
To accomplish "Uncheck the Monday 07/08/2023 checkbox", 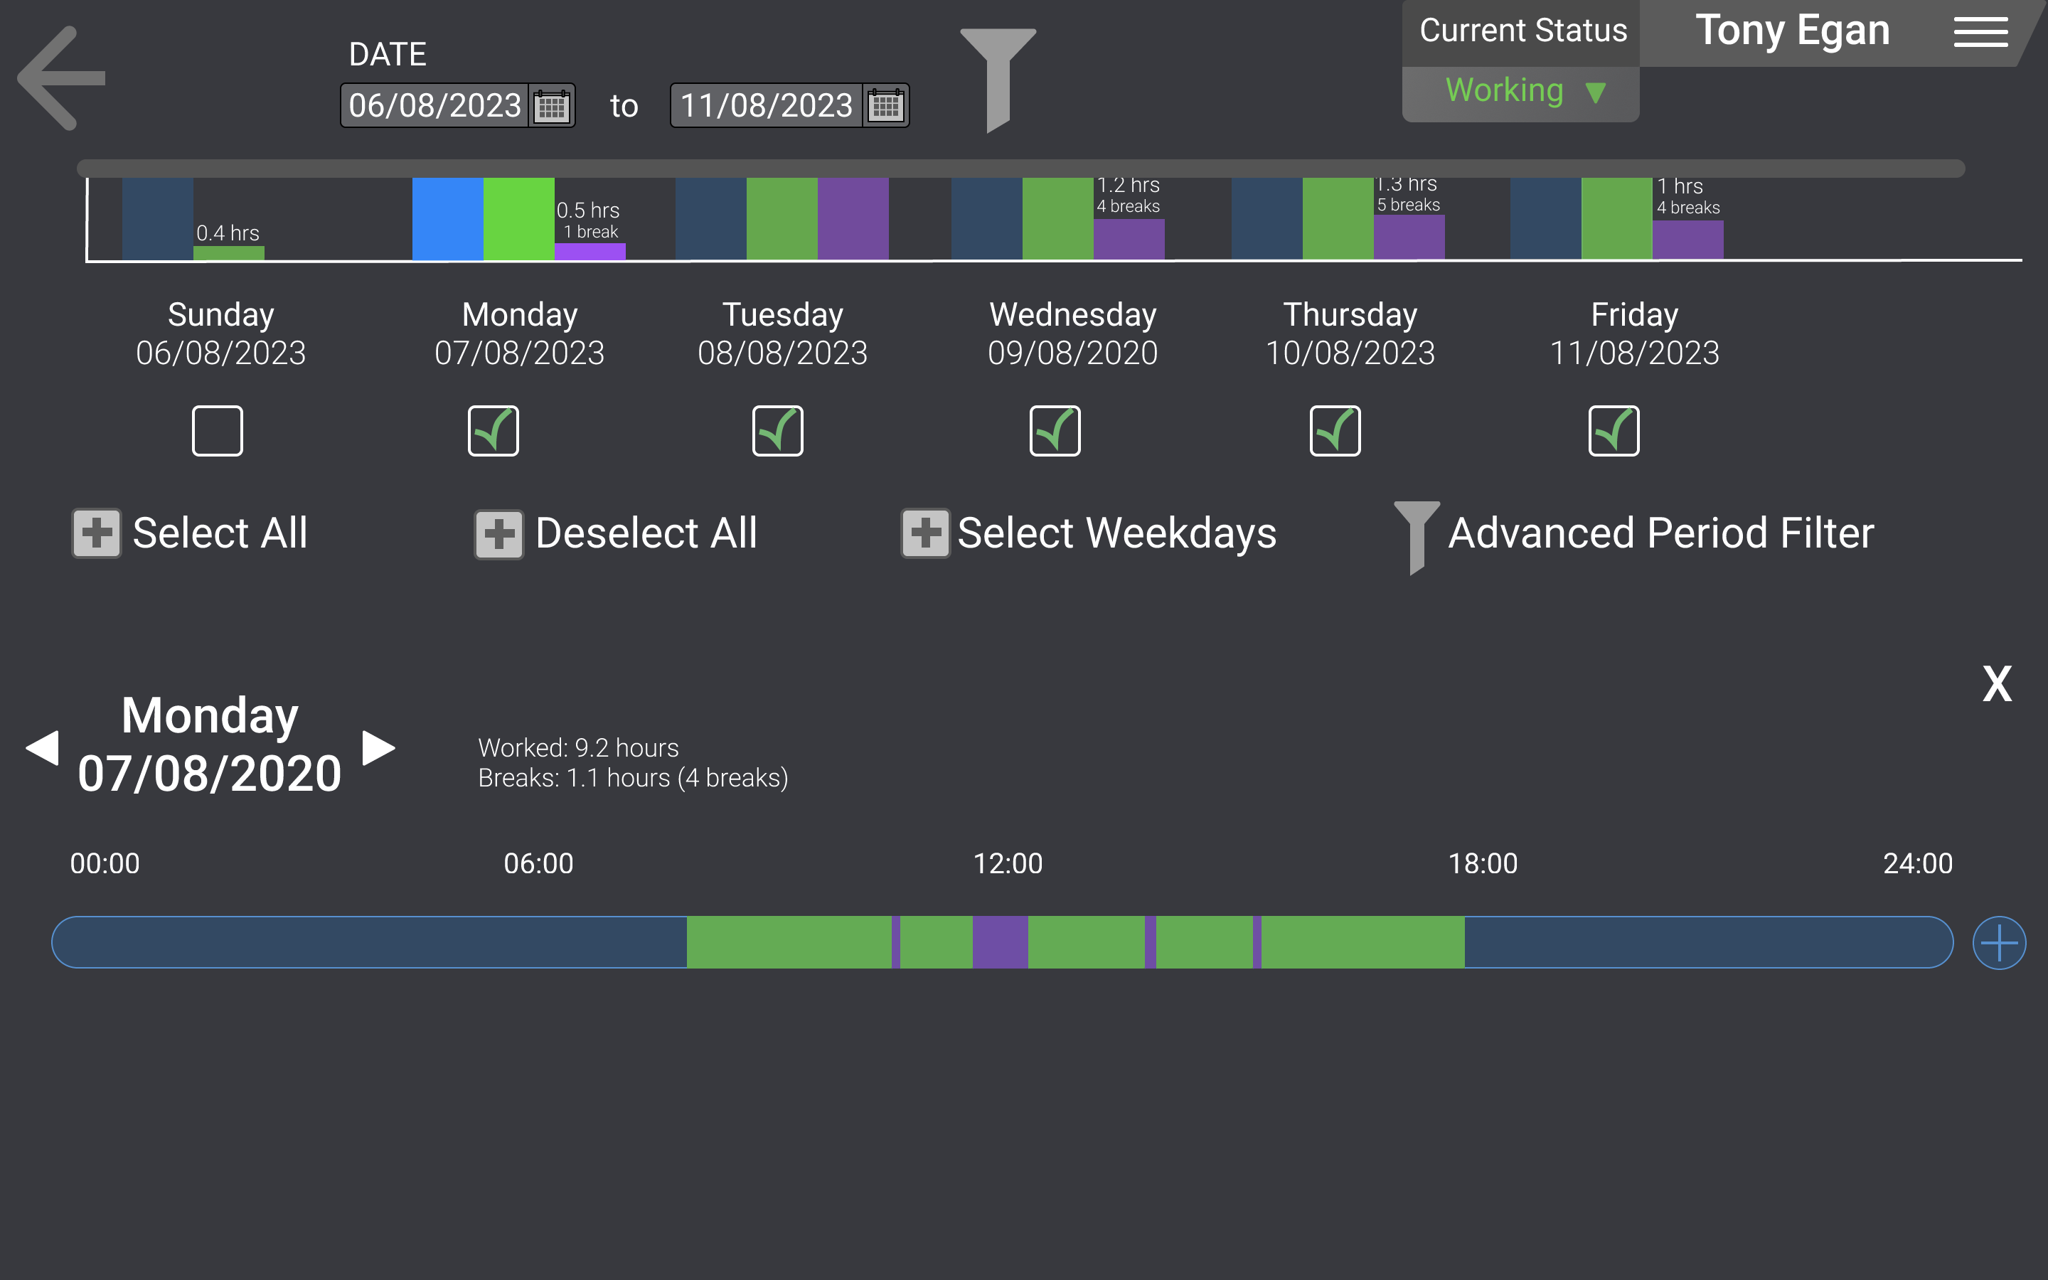I will [494, 431].
